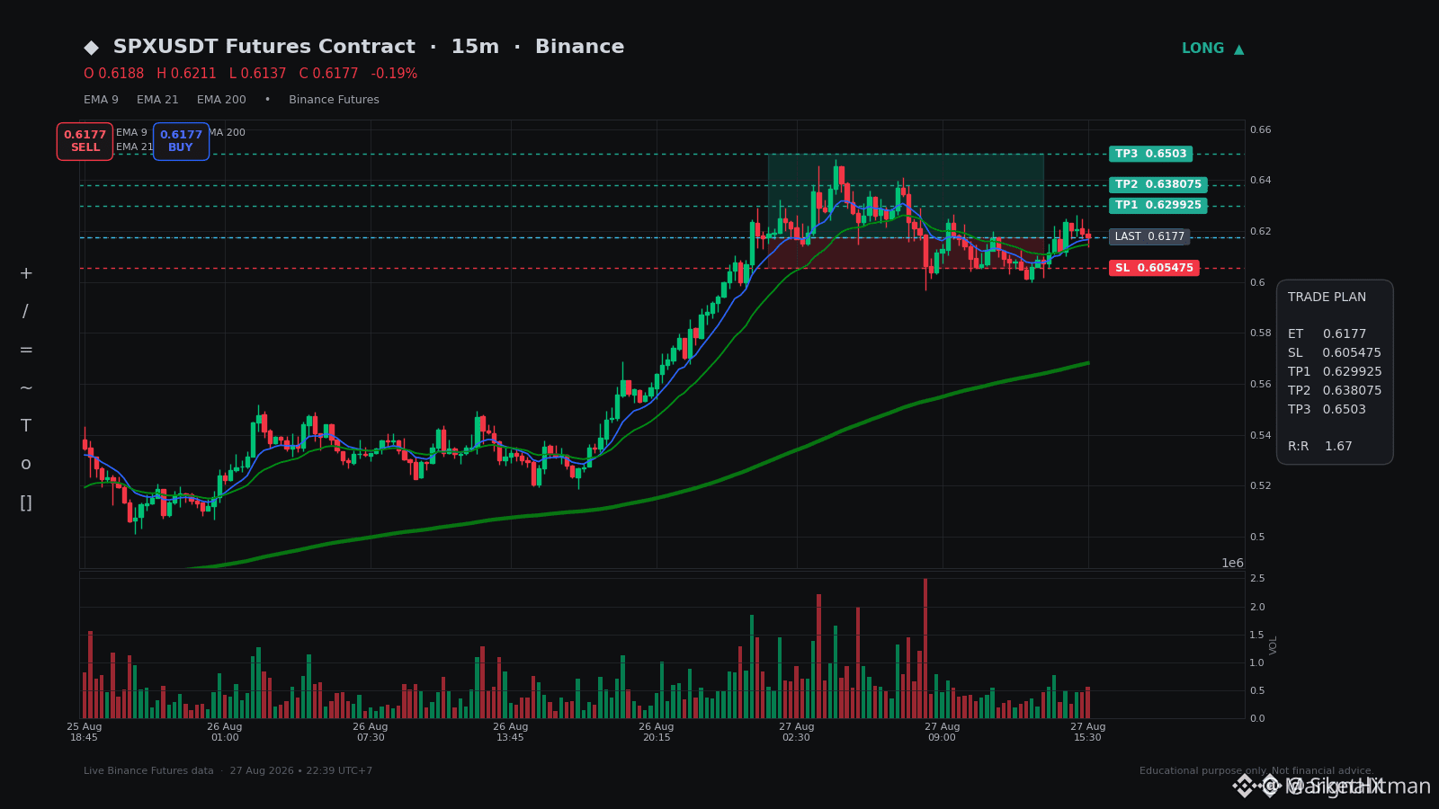
Task: Select the TP1 0.629925 price tag
Action: pos(1157,205)
